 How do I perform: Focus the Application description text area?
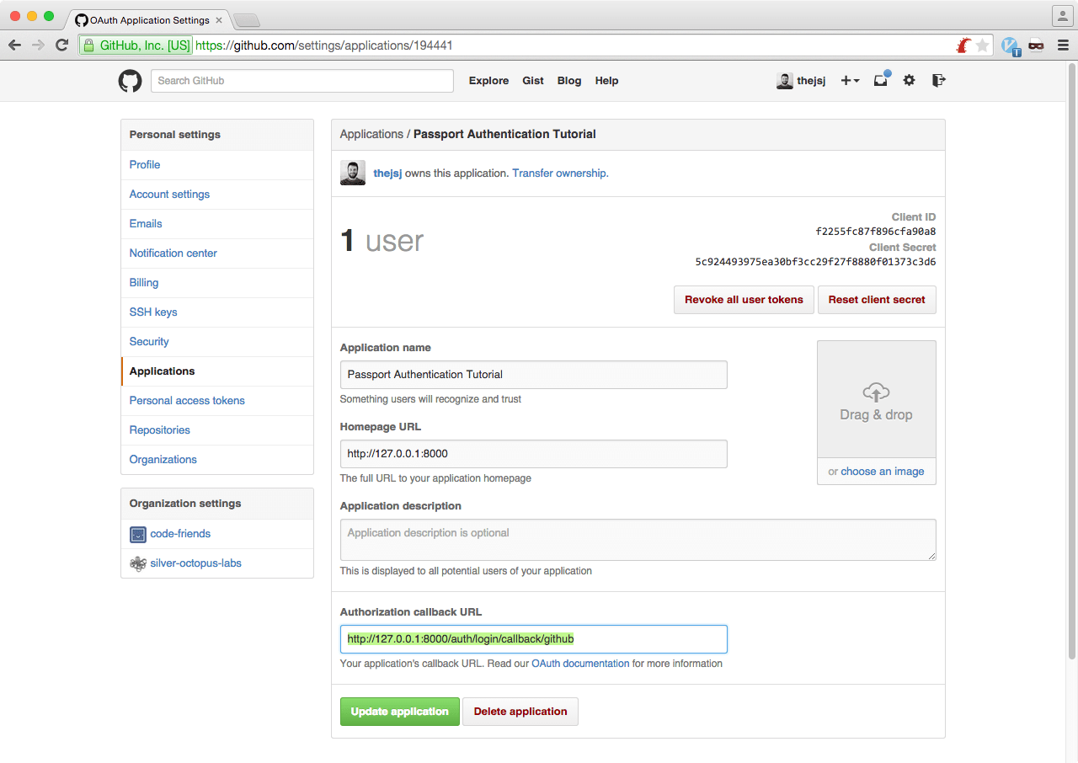[638, 540]
